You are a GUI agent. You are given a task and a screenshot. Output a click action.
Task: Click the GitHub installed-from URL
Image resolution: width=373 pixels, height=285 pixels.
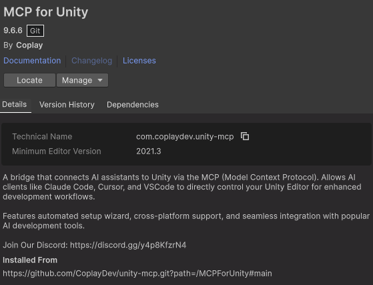click(x=137, y=274)
